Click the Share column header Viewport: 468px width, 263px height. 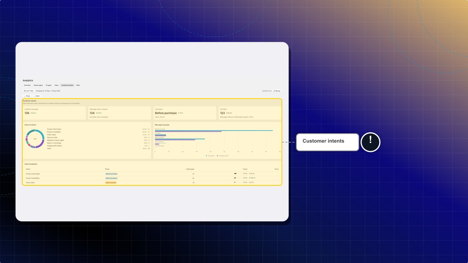[245, 169]
